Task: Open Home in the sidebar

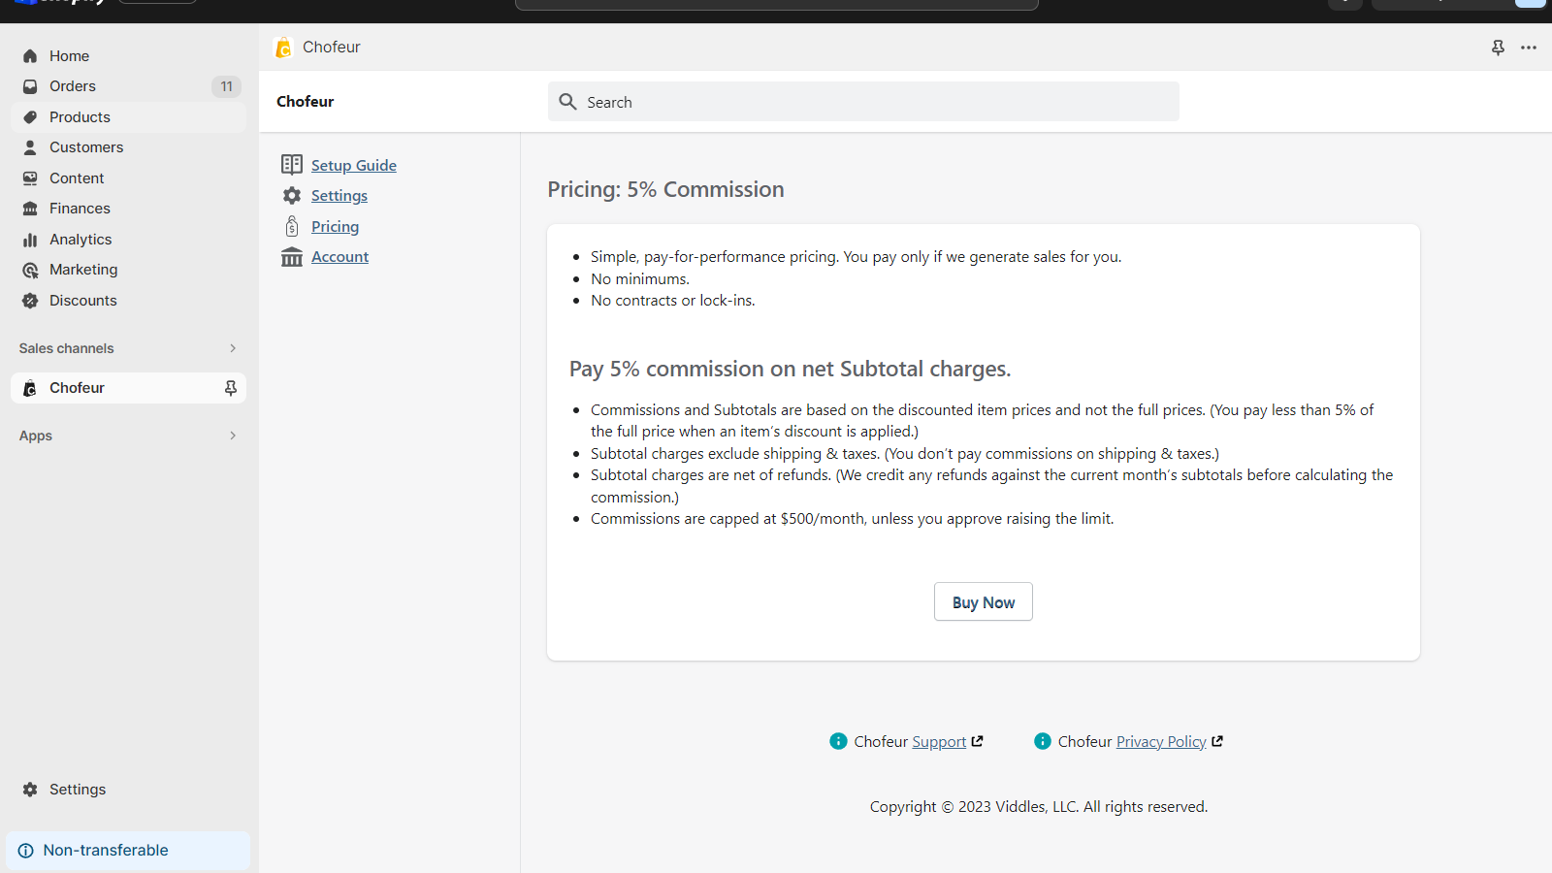Action: coord(128,56)
